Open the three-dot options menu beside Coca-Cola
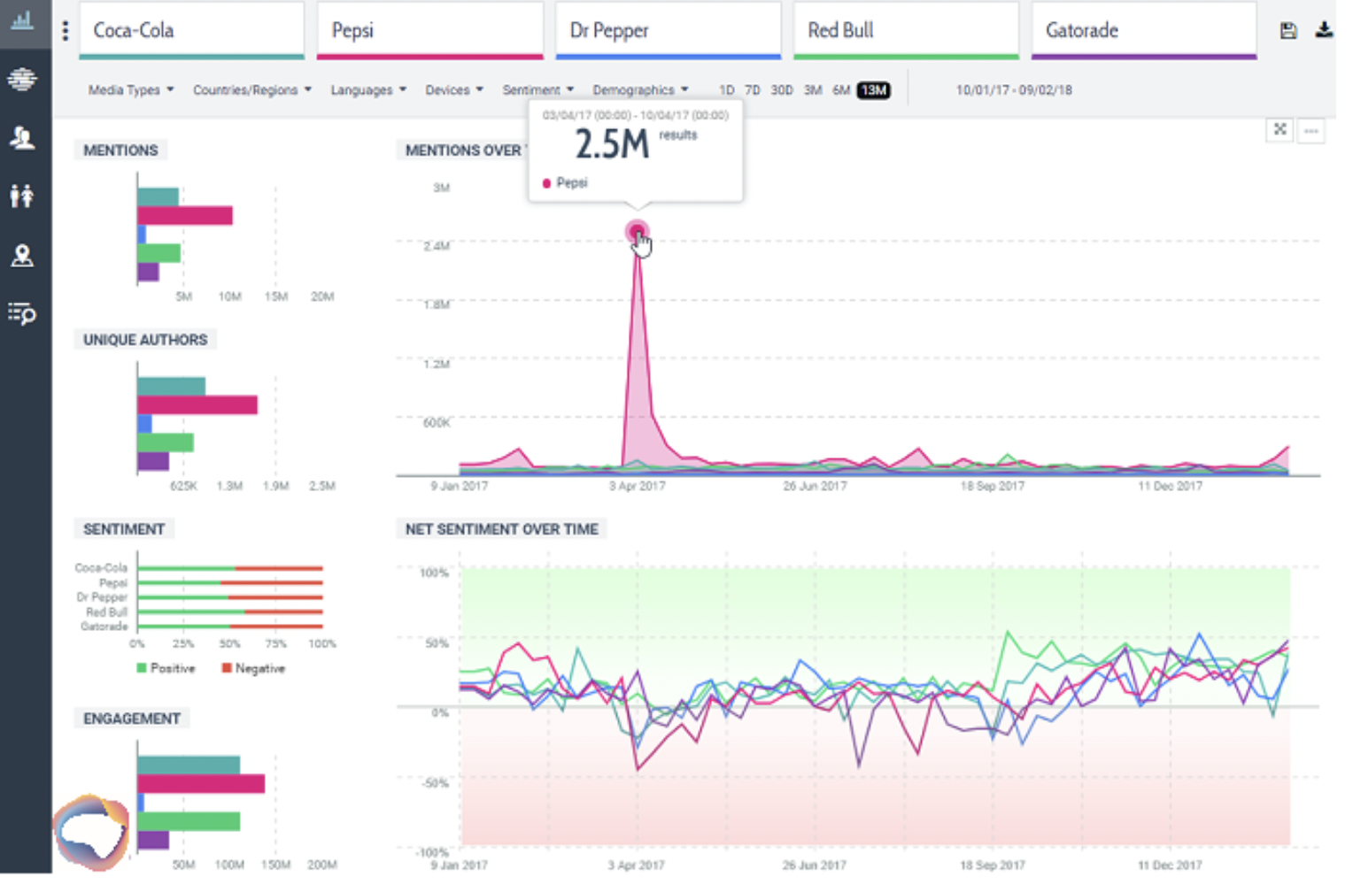Viewport: 1353px width, 892px height. click(65, 31)
